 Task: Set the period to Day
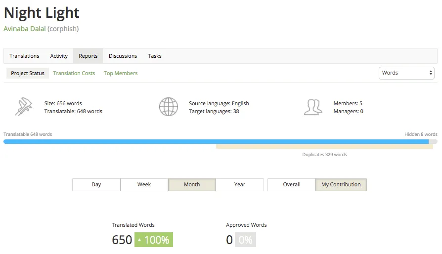coord(96,184)
